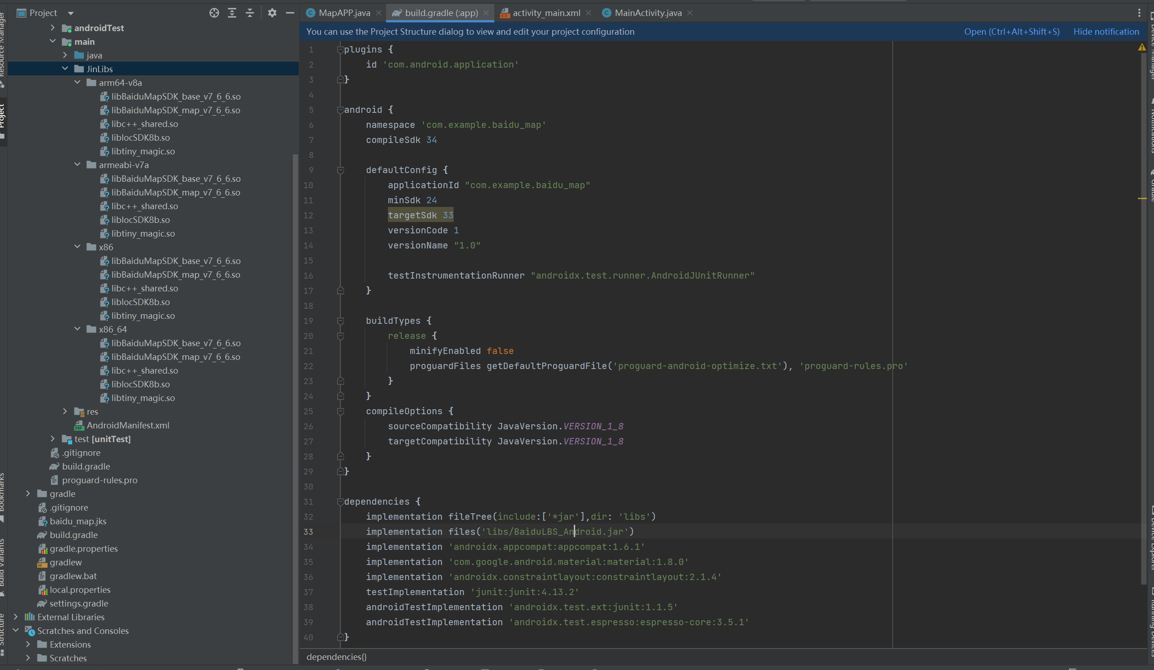Toggle fold marker on the dependencies block
The width and height of the screenshot is (1154, 670).
pyautogui.click(x=340, y=501)
